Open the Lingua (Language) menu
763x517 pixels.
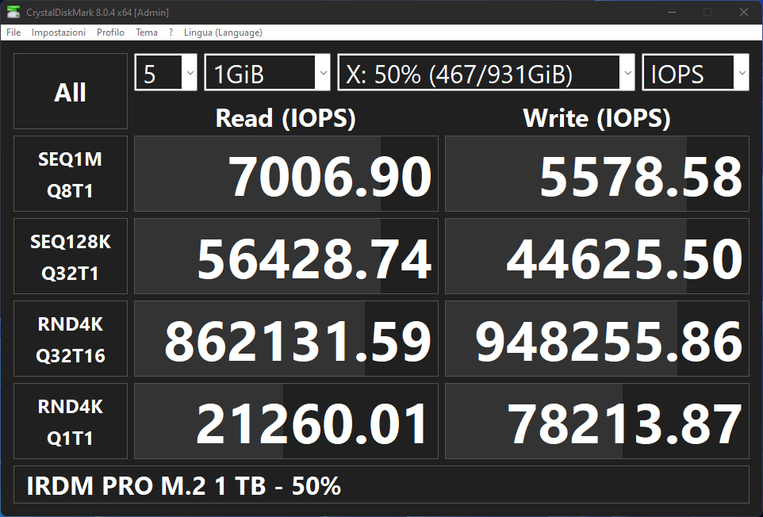223,32
